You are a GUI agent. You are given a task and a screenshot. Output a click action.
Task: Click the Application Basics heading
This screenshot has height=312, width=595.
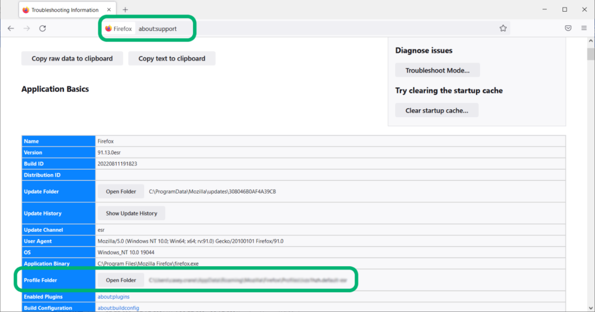[55, 89]
